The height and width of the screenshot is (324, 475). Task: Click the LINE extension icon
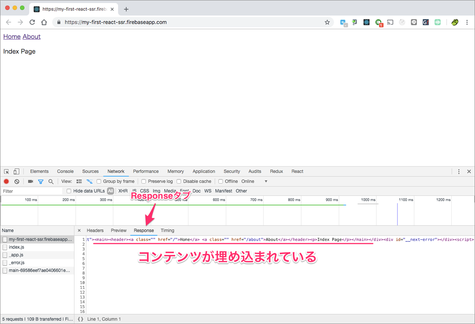(x=414, y=23)
